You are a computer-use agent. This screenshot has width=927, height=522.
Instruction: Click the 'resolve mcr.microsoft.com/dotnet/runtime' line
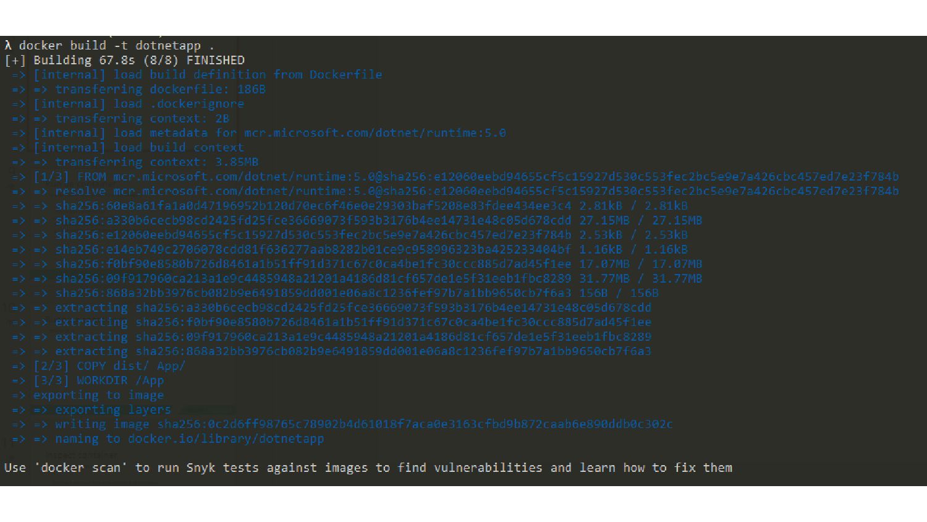click(455, 191)
